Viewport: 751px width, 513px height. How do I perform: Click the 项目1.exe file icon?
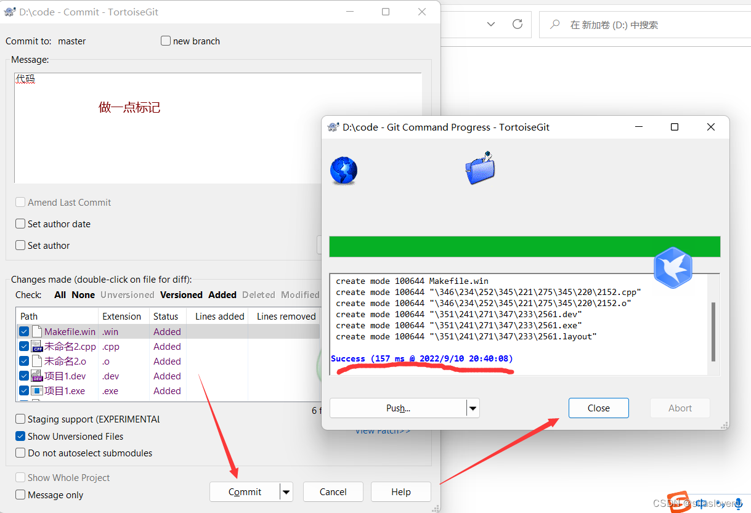pos(37,390)
